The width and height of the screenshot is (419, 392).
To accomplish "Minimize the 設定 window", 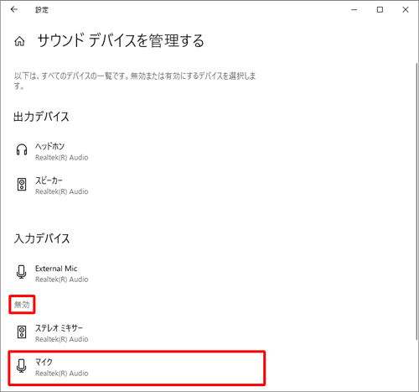I will (354, 10).
